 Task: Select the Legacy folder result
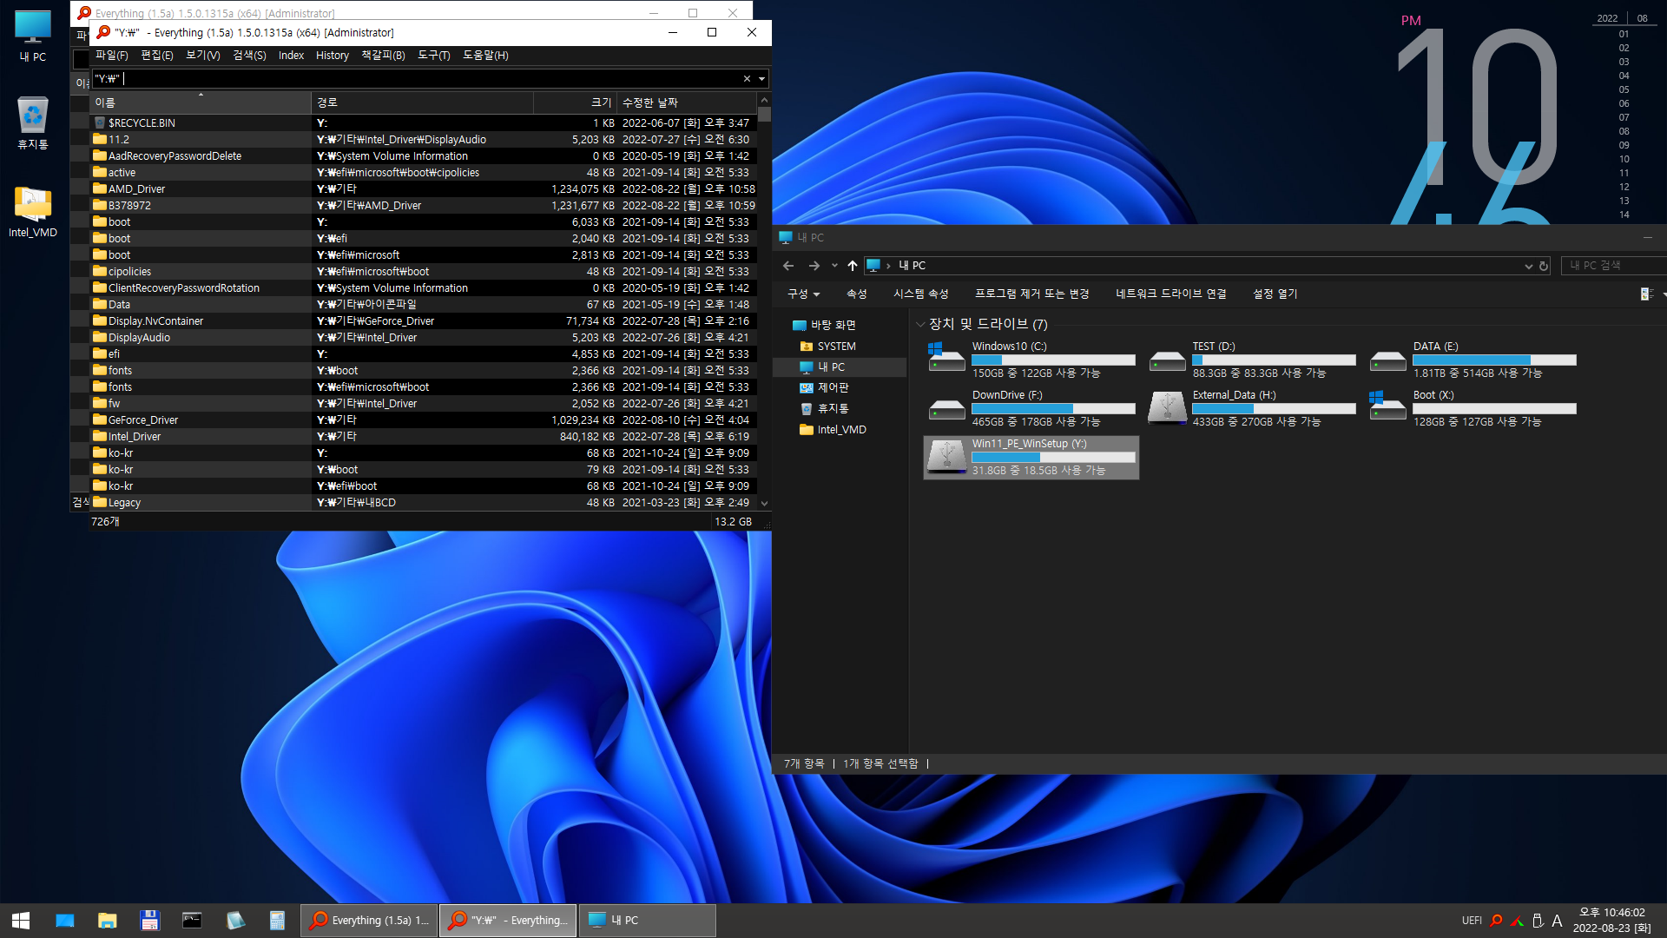424,503
